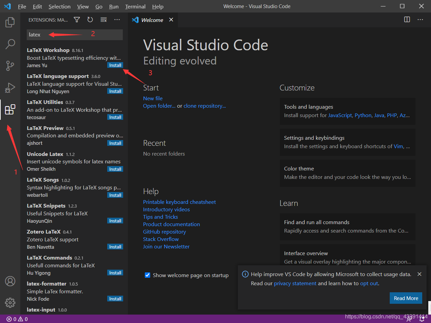Open the Selection menu

(x=60, y=6)
